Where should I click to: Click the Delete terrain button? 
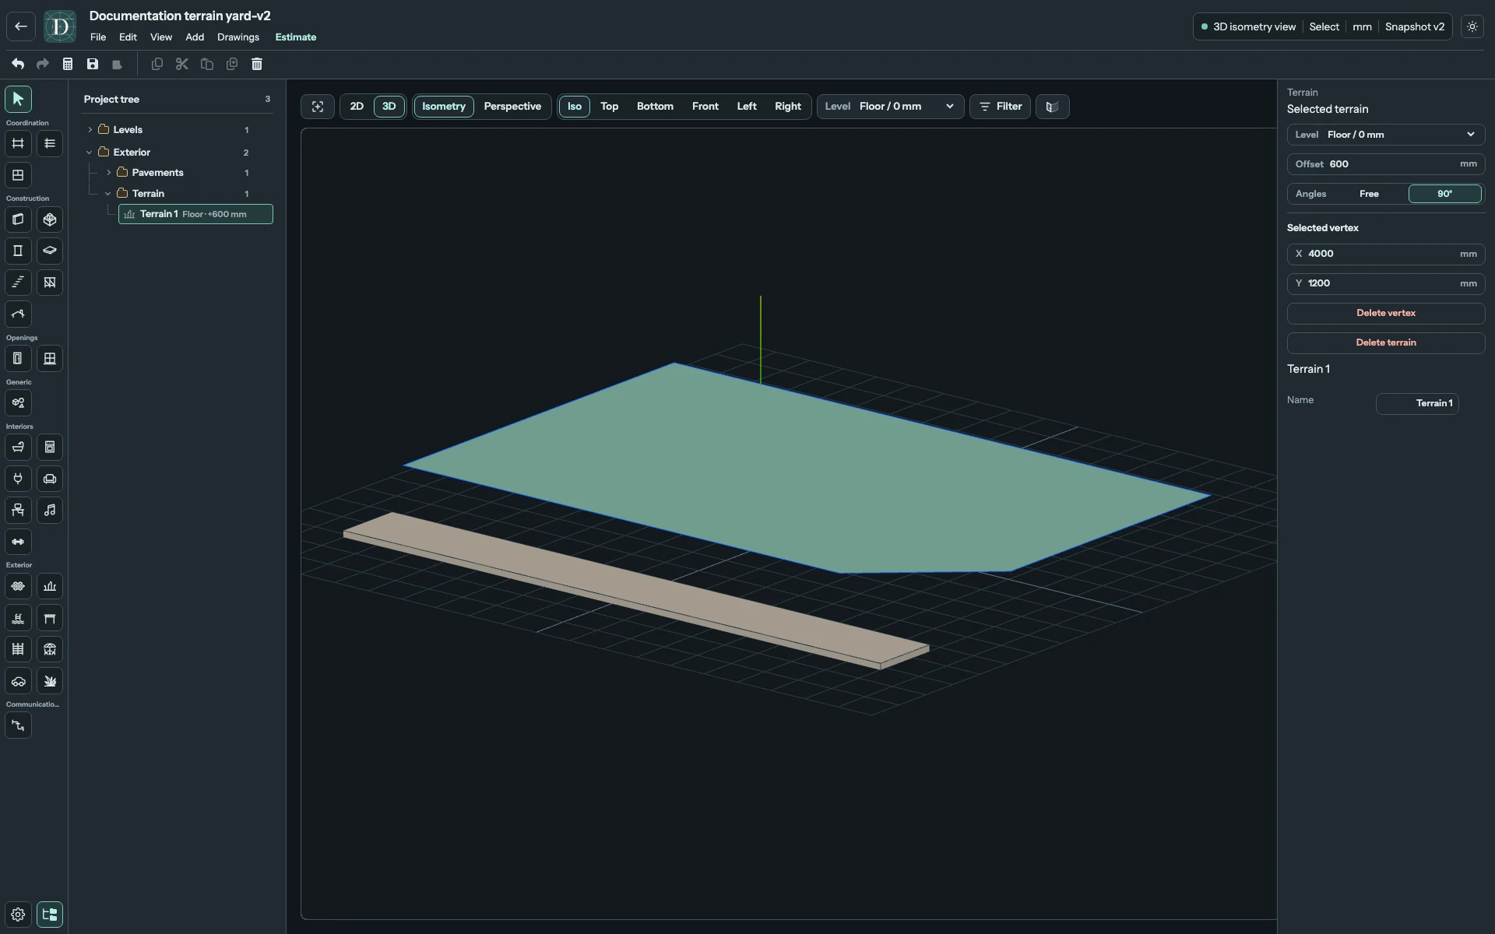tap(1386, 342)
